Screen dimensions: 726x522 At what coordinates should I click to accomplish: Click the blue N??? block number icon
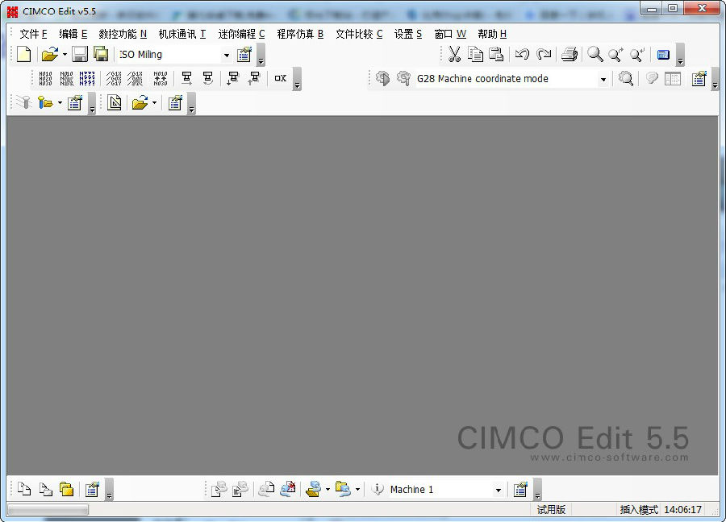[x=87, y=79]
